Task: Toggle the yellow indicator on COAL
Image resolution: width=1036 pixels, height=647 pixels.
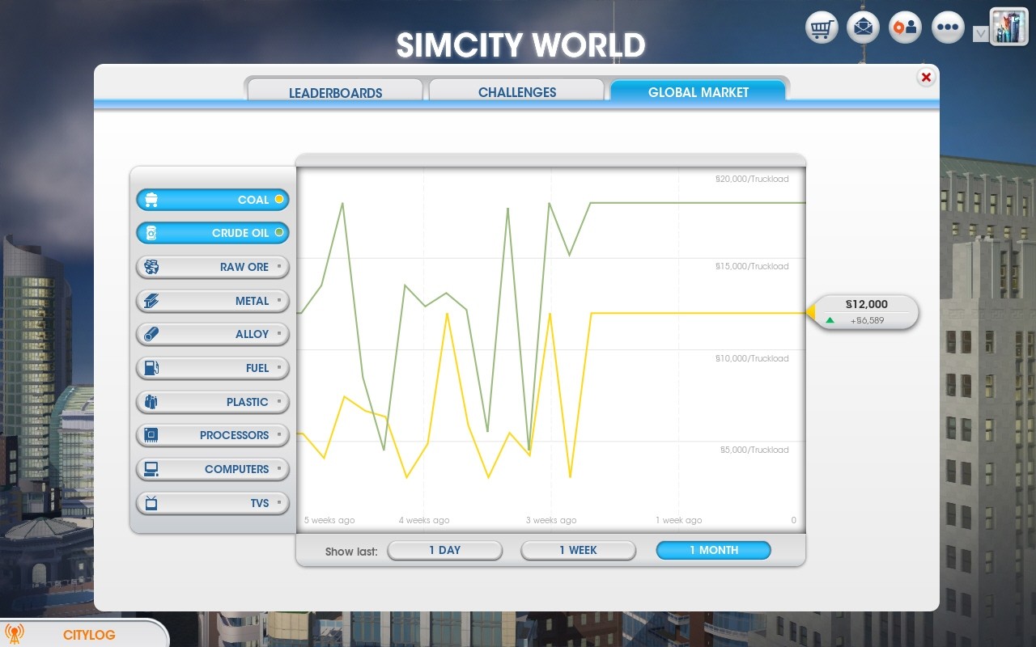Action: 278,199
